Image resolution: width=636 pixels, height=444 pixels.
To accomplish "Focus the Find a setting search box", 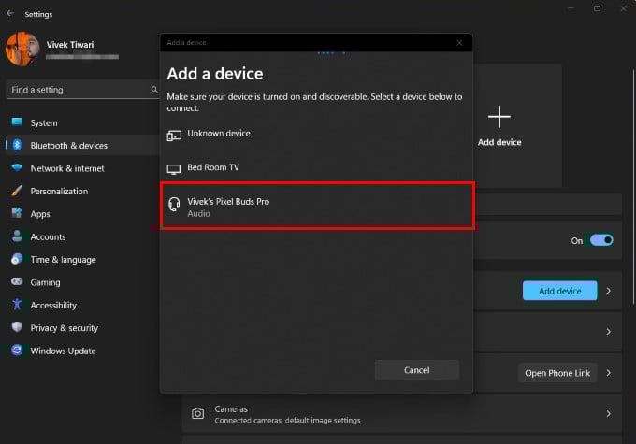I will pos(82,90).
